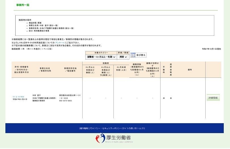
Task: Select the 検索時の条件 label
Action: pyautogui.click(x=25, y=20)
